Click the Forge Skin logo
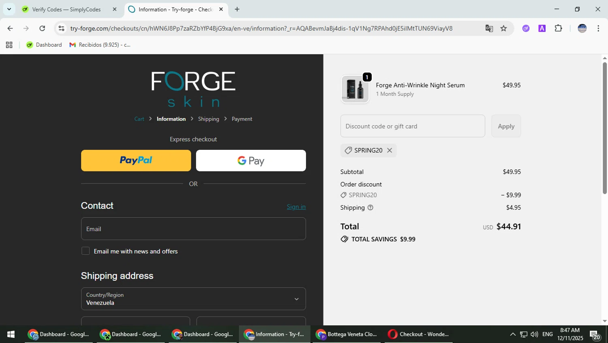The width and height of the screenshot is (608, 343). (x=193, y=89)
